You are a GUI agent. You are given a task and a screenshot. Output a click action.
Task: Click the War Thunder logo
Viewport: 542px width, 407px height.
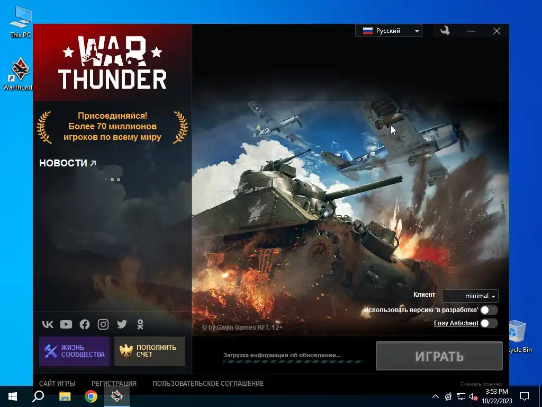pos(112,63)
